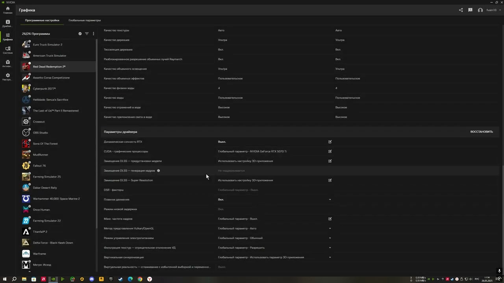
Task: Switch to Программные настройки tab
Action: (x=42, y=20)
